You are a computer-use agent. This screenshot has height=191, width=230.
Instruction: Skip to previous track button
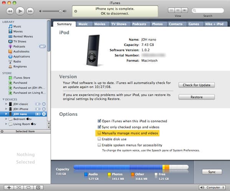point(10,11)
